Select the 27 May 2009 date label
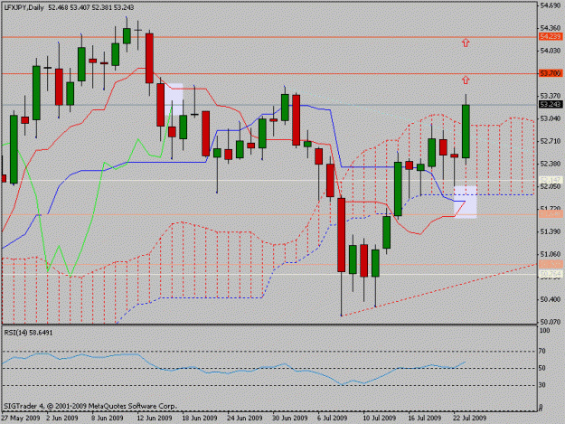Viewport: 565px width, 424px height. coord(21,418)
